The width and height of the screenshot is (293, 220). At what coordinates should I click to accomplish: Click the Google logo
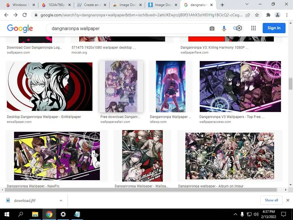point(20,28)
